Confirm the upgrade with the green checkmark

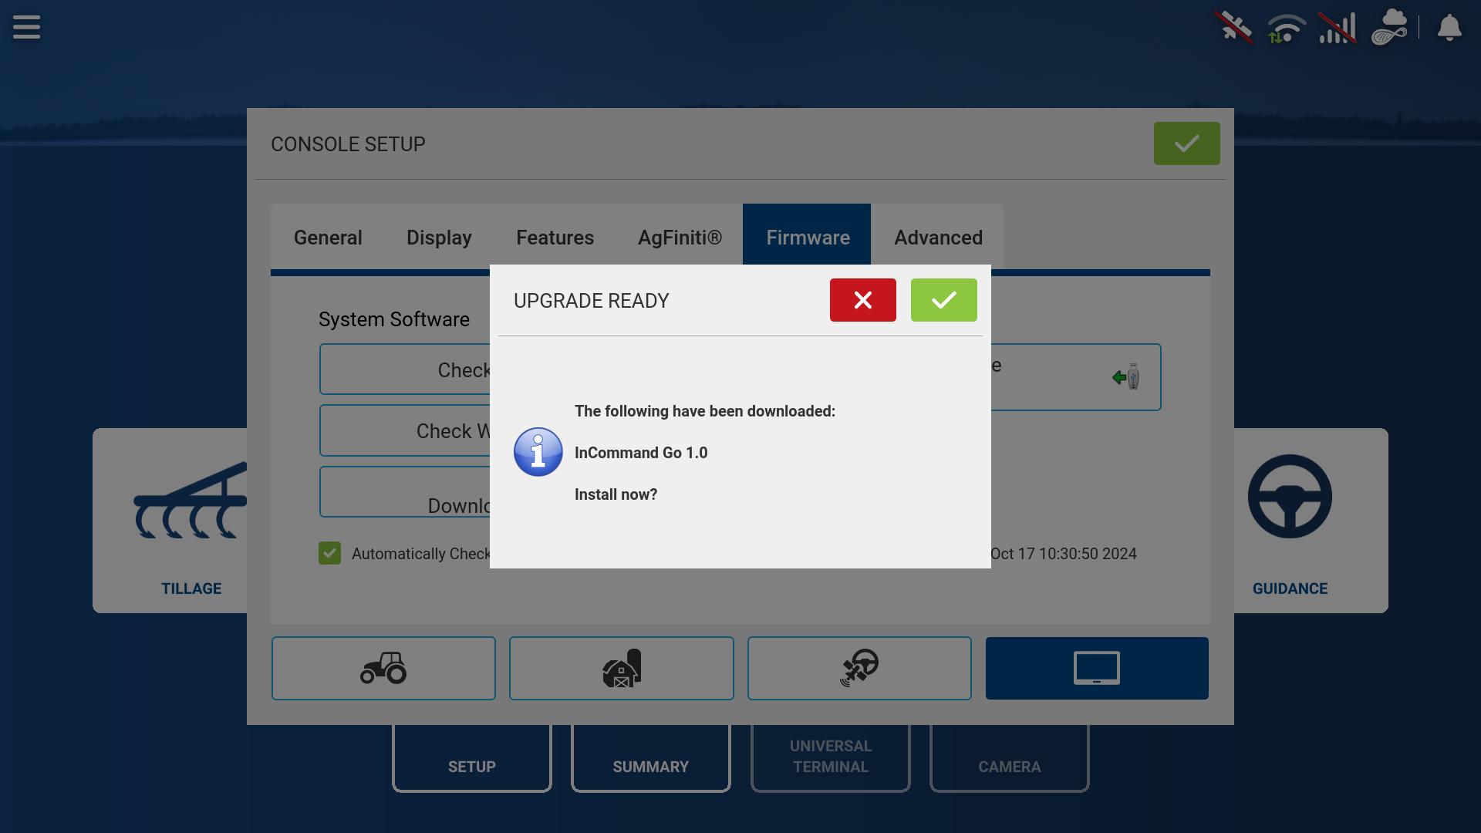pos(944,300)
